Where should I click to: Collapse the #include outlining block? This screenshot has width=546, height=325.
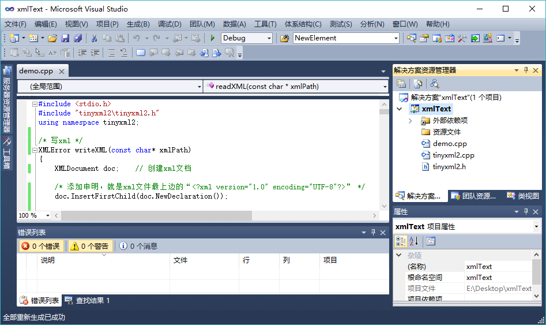coord(35,104)
